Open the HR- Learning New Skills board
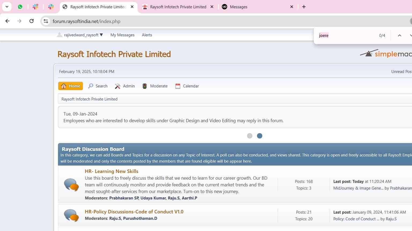Viewport: 412px width, 231px height. (x=112, y=171)
